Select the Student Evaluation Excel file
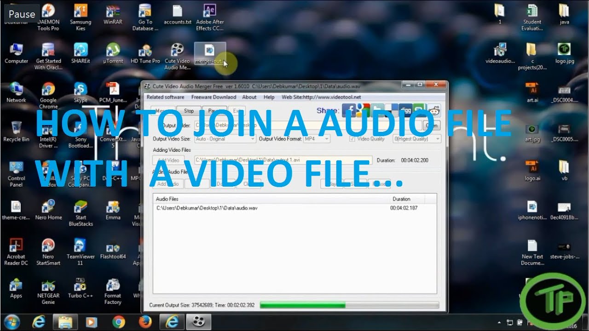Screen dimensions: 589x331 click(532, 17)
